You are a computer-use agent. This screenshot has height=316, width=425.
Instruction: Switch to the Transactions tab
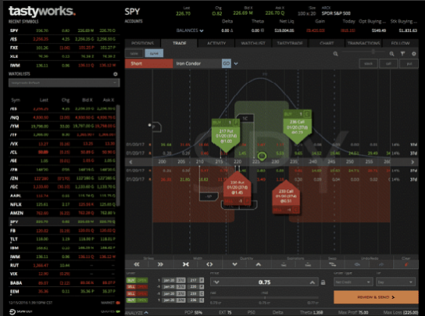(363, 43)
